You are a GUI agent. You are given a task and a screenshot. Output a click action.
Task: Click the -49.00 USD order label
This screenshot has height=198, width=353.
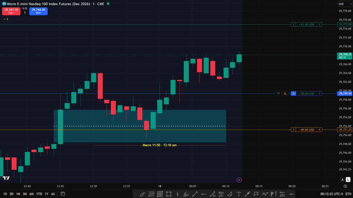click(306, 130)
